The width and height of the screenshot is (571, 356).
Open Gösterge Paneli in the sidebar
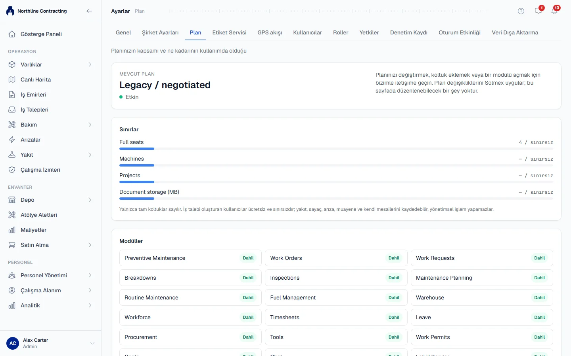click(51, 34)
